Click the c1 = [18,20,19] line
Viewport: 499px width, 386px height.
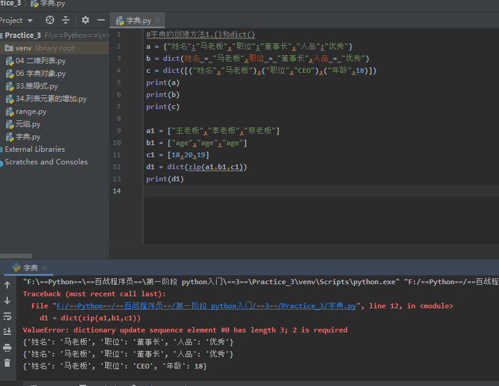tap(178, 155)
